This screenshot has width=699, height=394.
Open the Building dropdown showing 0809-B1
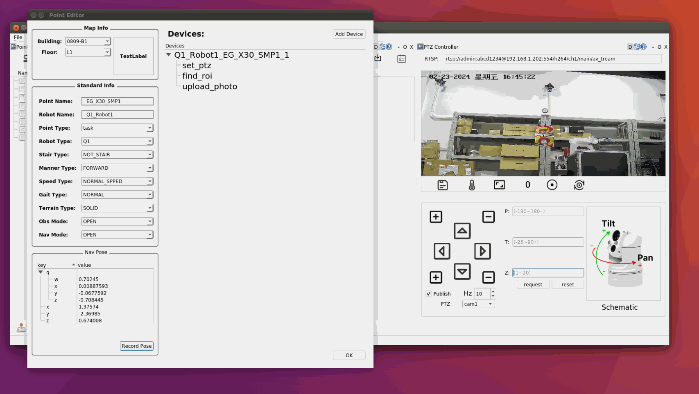(88, 41)
